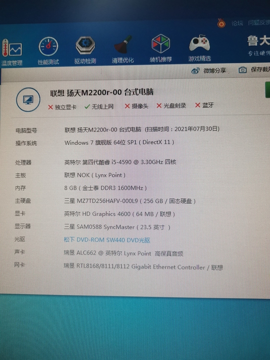This screenshot has height=360, width=270.
Task: Open the 问题反馈 feedback link
Action: [x=259, y=23]
